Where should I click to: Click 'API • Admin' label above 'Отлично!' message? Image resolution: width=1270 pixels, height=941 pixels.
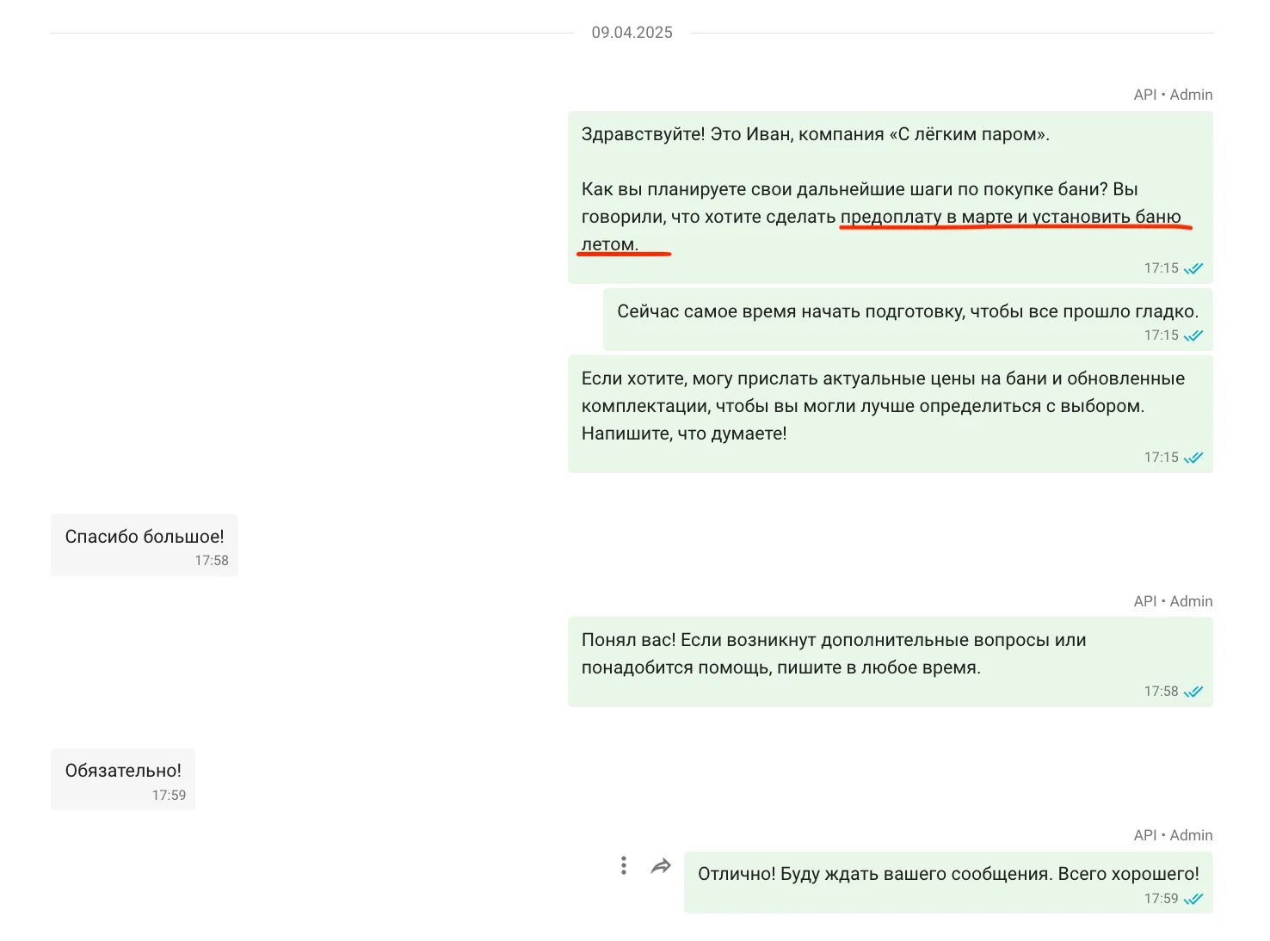[x=1173, y=835]
